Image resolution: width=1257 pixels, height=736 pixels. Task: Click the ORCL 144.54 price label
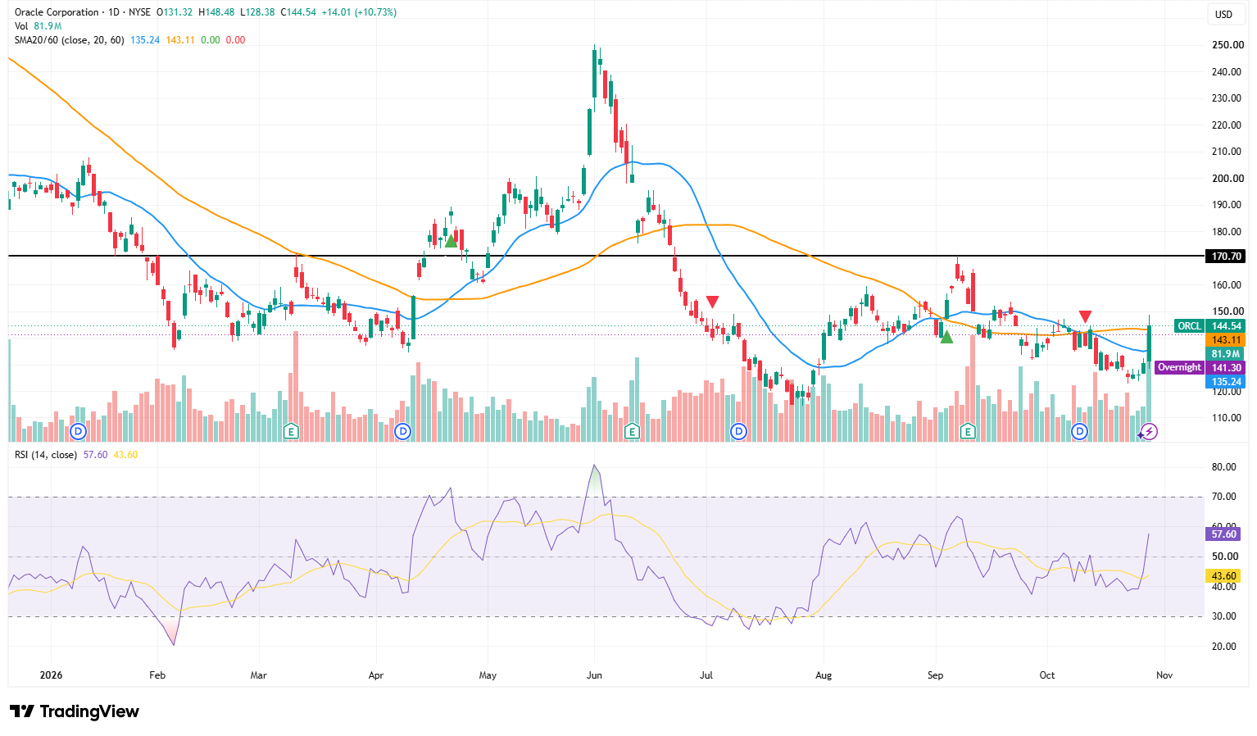click(1209, 326)
